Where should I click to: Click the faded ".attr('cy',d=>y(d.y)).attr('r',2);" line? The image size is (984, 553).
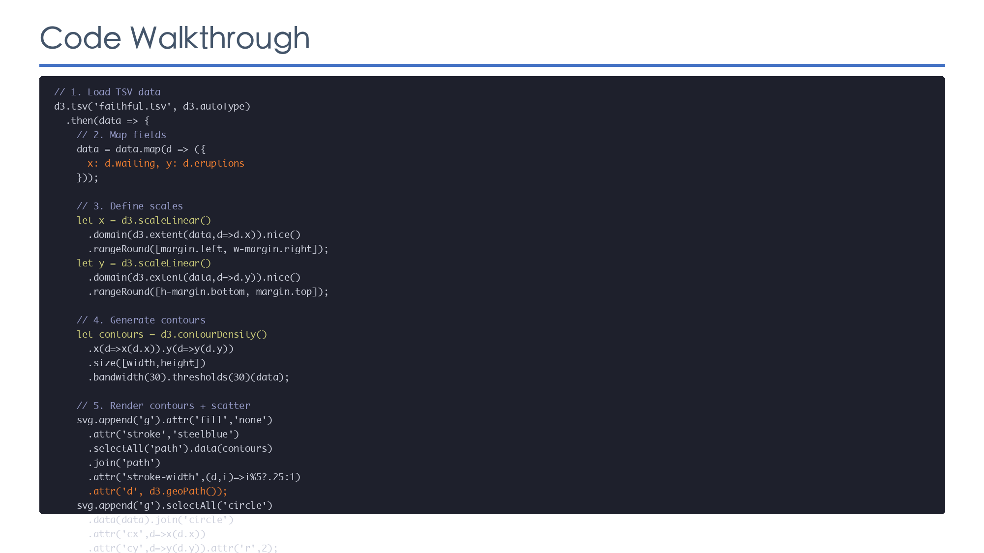pos(183,548)
